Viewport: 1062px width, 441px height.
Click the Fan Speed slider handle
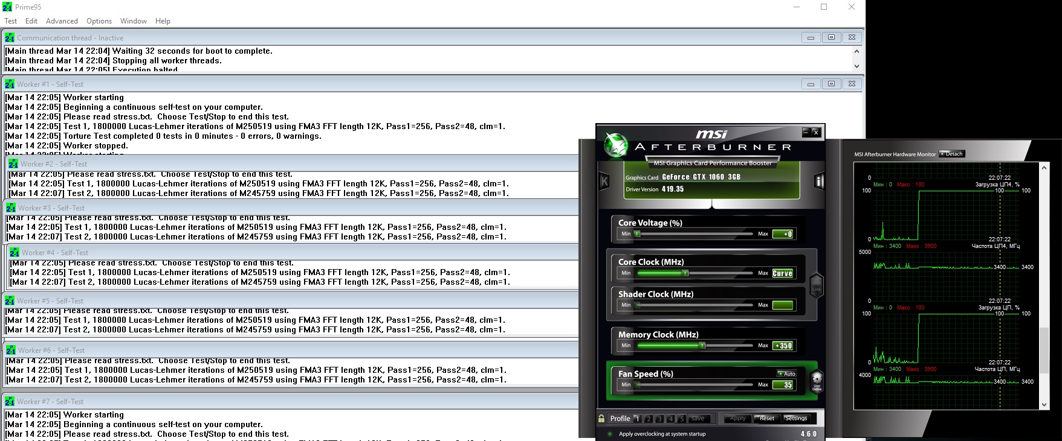tap(637, 385)
